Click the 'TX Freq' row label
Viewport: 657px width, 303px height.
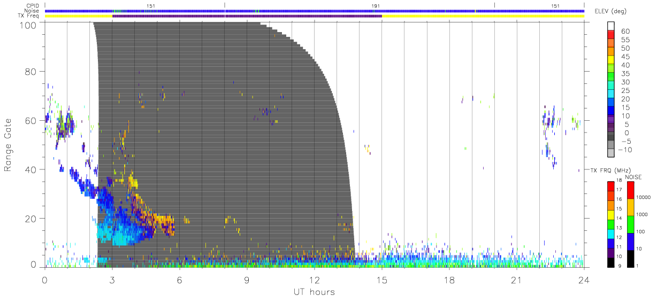(x=29, y=16)
